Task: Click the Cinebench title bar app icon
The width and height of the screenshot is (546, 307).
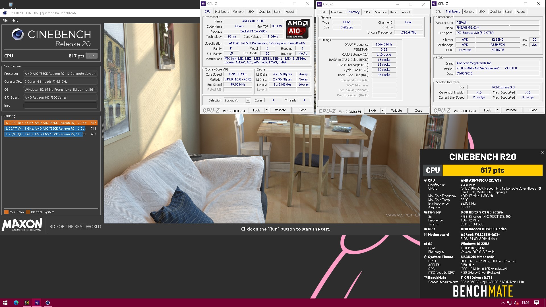Action: coord(5,13)
